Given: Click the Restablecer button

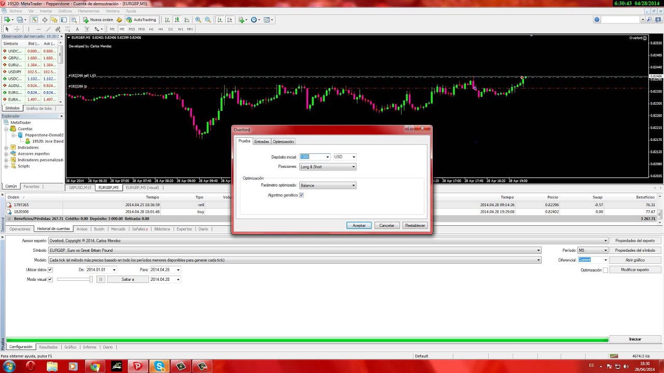Looking at the screenshot, I should 416,225.
